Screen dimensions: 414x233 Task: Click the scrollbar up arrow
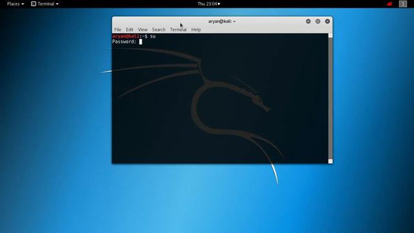click(x=331, y=36)
